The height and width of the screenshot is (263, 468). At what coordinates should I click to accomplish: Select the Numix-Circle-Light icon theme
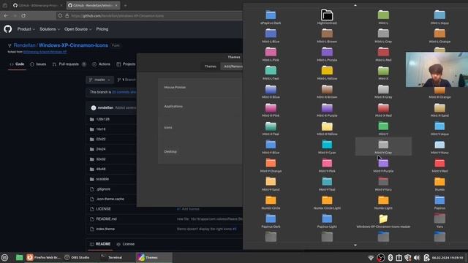click(x=327, y=202)
